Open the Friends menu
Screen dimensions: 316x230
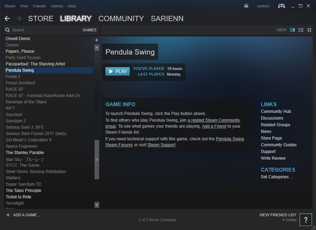pos(39,6)
